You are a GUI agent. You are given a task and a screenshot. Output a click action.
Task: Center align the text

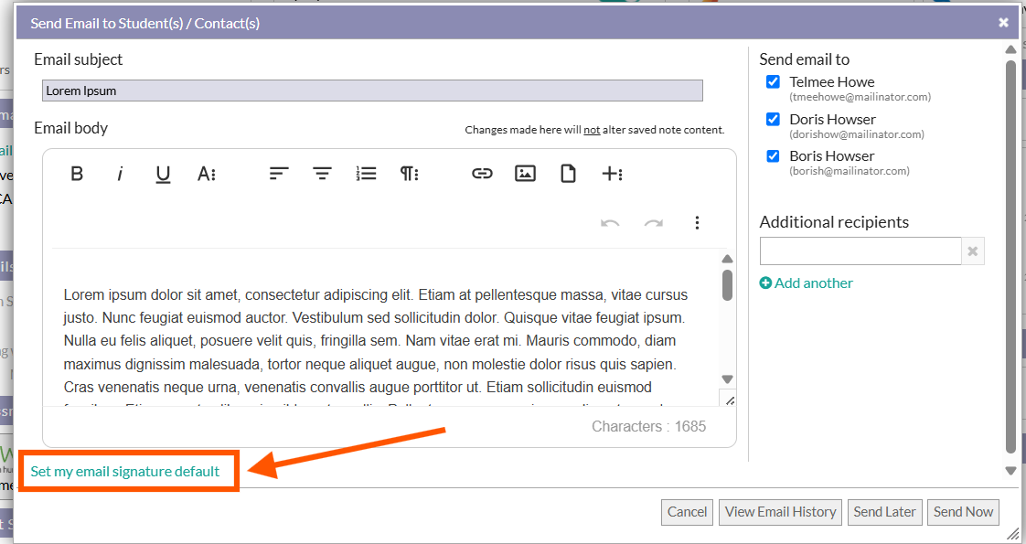click(322, 174)
